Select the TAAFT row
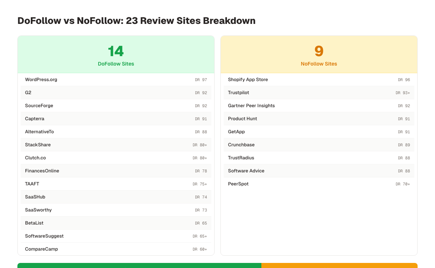Image resolution: width=435 pixels, height=268 pixels. pos(116,184)
